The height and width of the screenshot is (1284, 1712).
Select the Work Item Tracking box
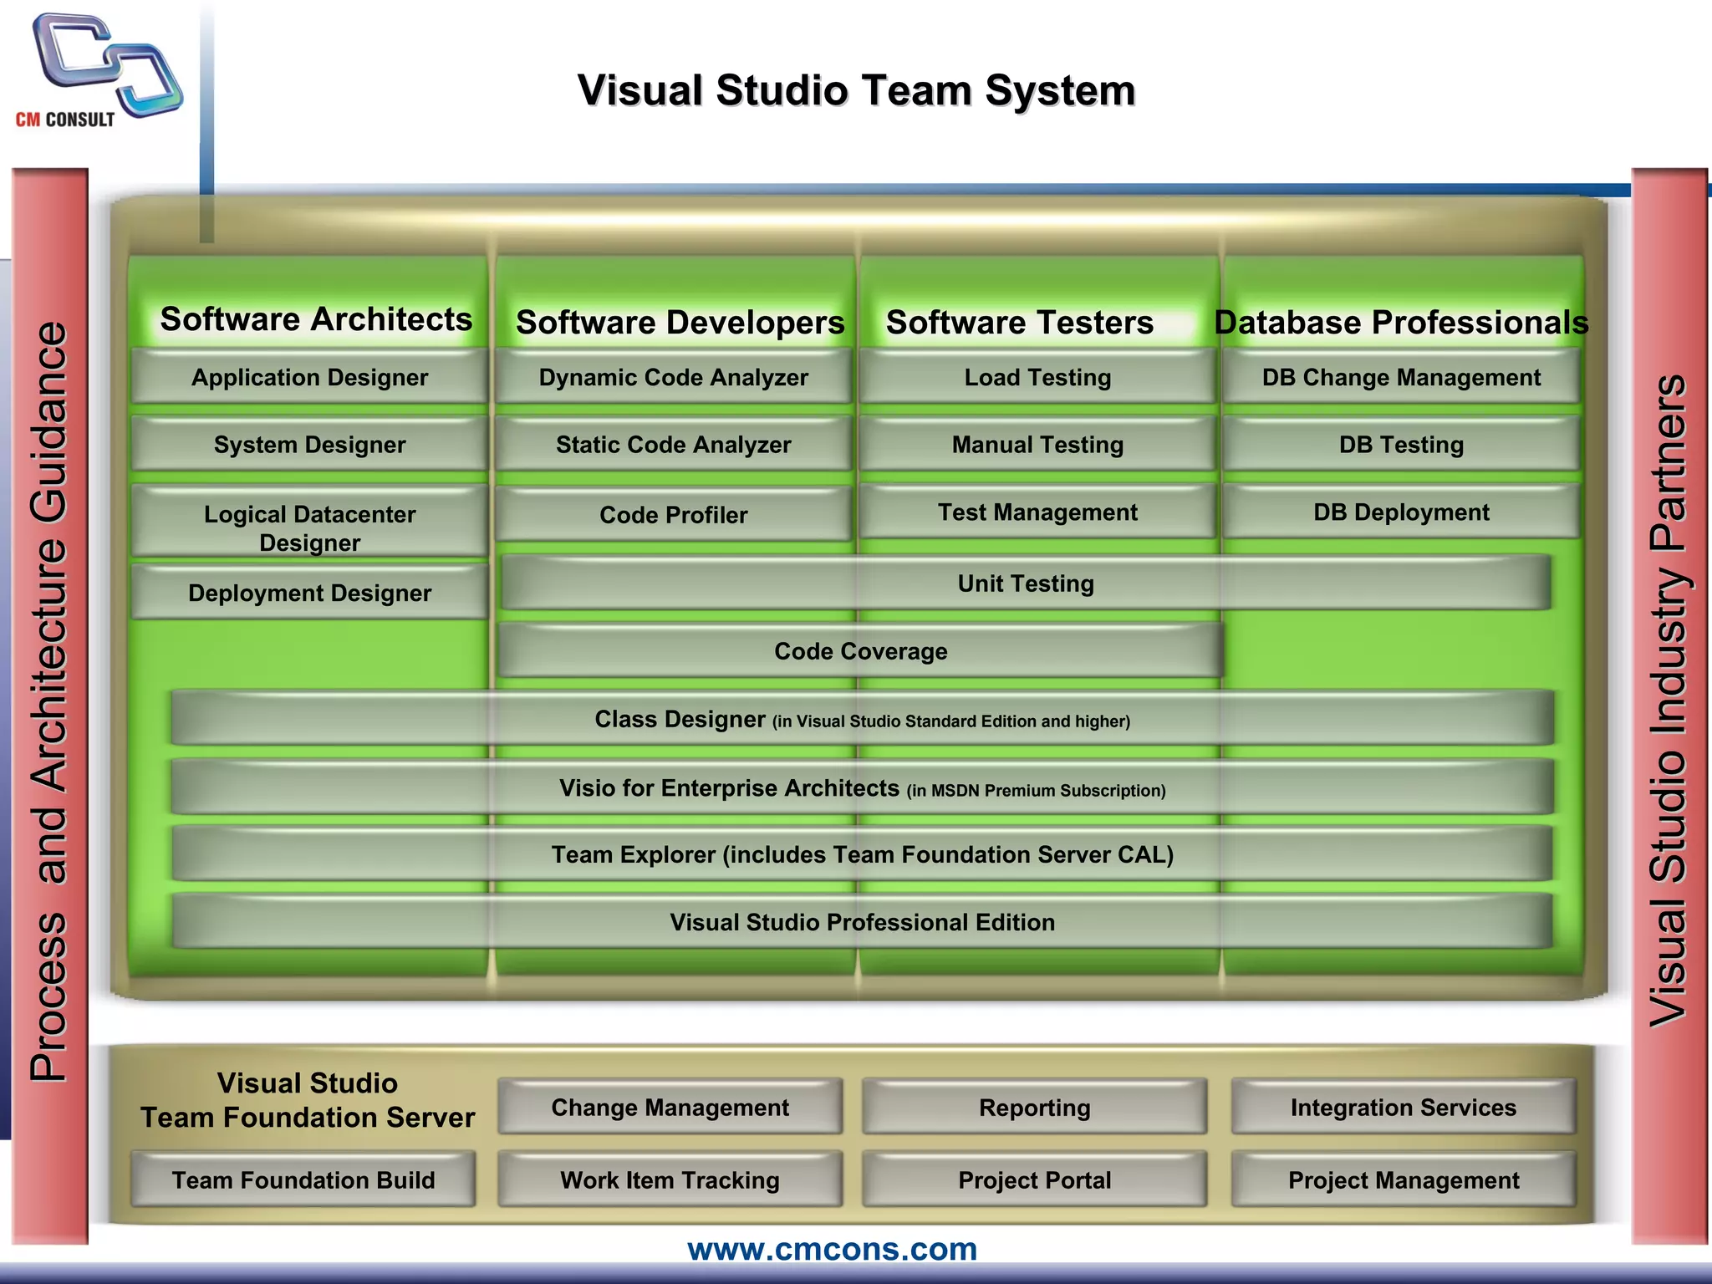click(x=670, y=1180)
